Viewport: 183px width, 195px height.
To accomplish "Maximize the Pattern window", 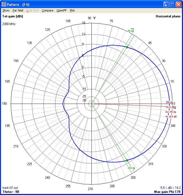I will pos(173,4).
